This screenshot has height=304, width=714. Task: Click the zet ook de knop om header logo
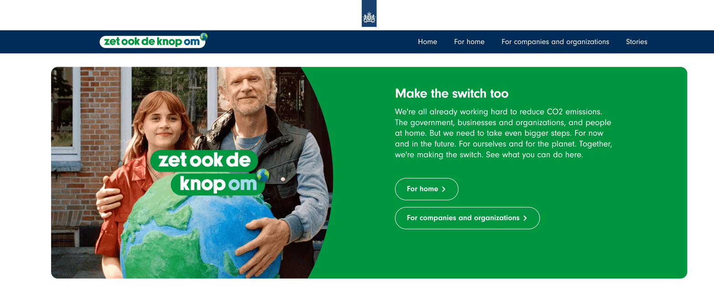pos(153,41)
